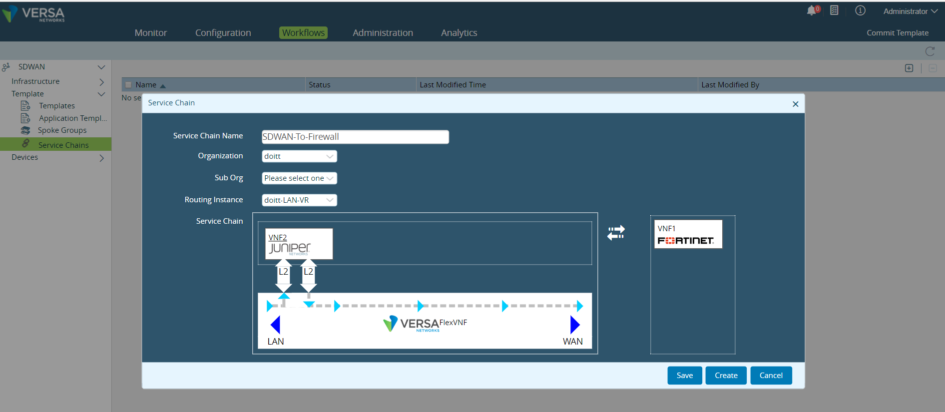This screenshot has height=412, width=945.
Task: Expand the Devices section
Action: 101,158
